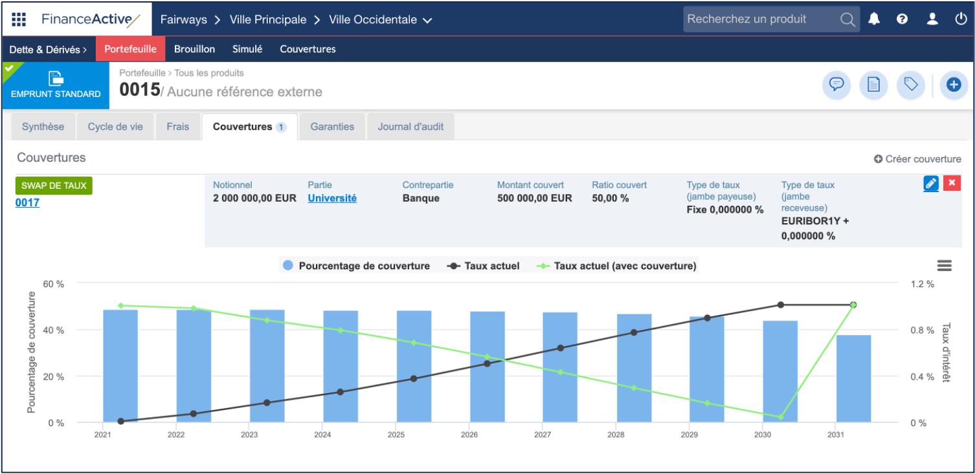Toggle Taux actuel legend series
Image resolution: width=975 pixels, height=474 pixels.
point(484,266)
